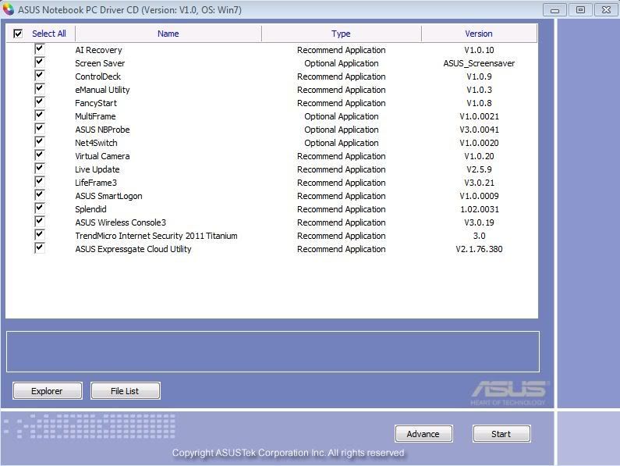Screen dimensions: 620x466
Task: Uncheck the ControlDeck checkbox
Action: pyautogui.click(x=40, y=76)
